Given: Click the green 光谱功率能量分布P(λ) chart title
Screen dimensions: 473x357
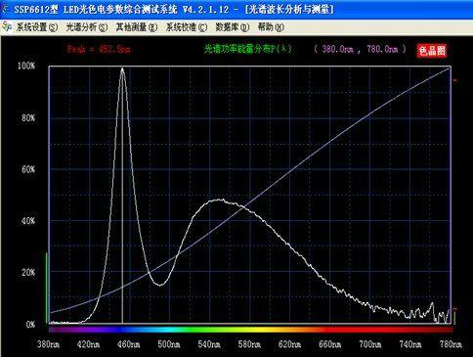Looking at the screenshot, I should pos(247,49).
